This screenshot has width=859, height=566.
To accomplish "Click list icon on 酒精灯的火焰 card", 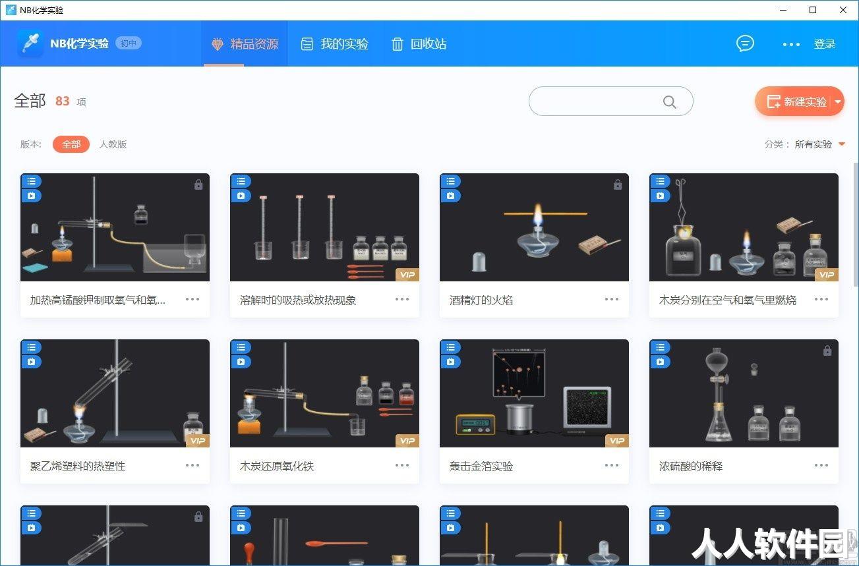I will tap(450, 181).
